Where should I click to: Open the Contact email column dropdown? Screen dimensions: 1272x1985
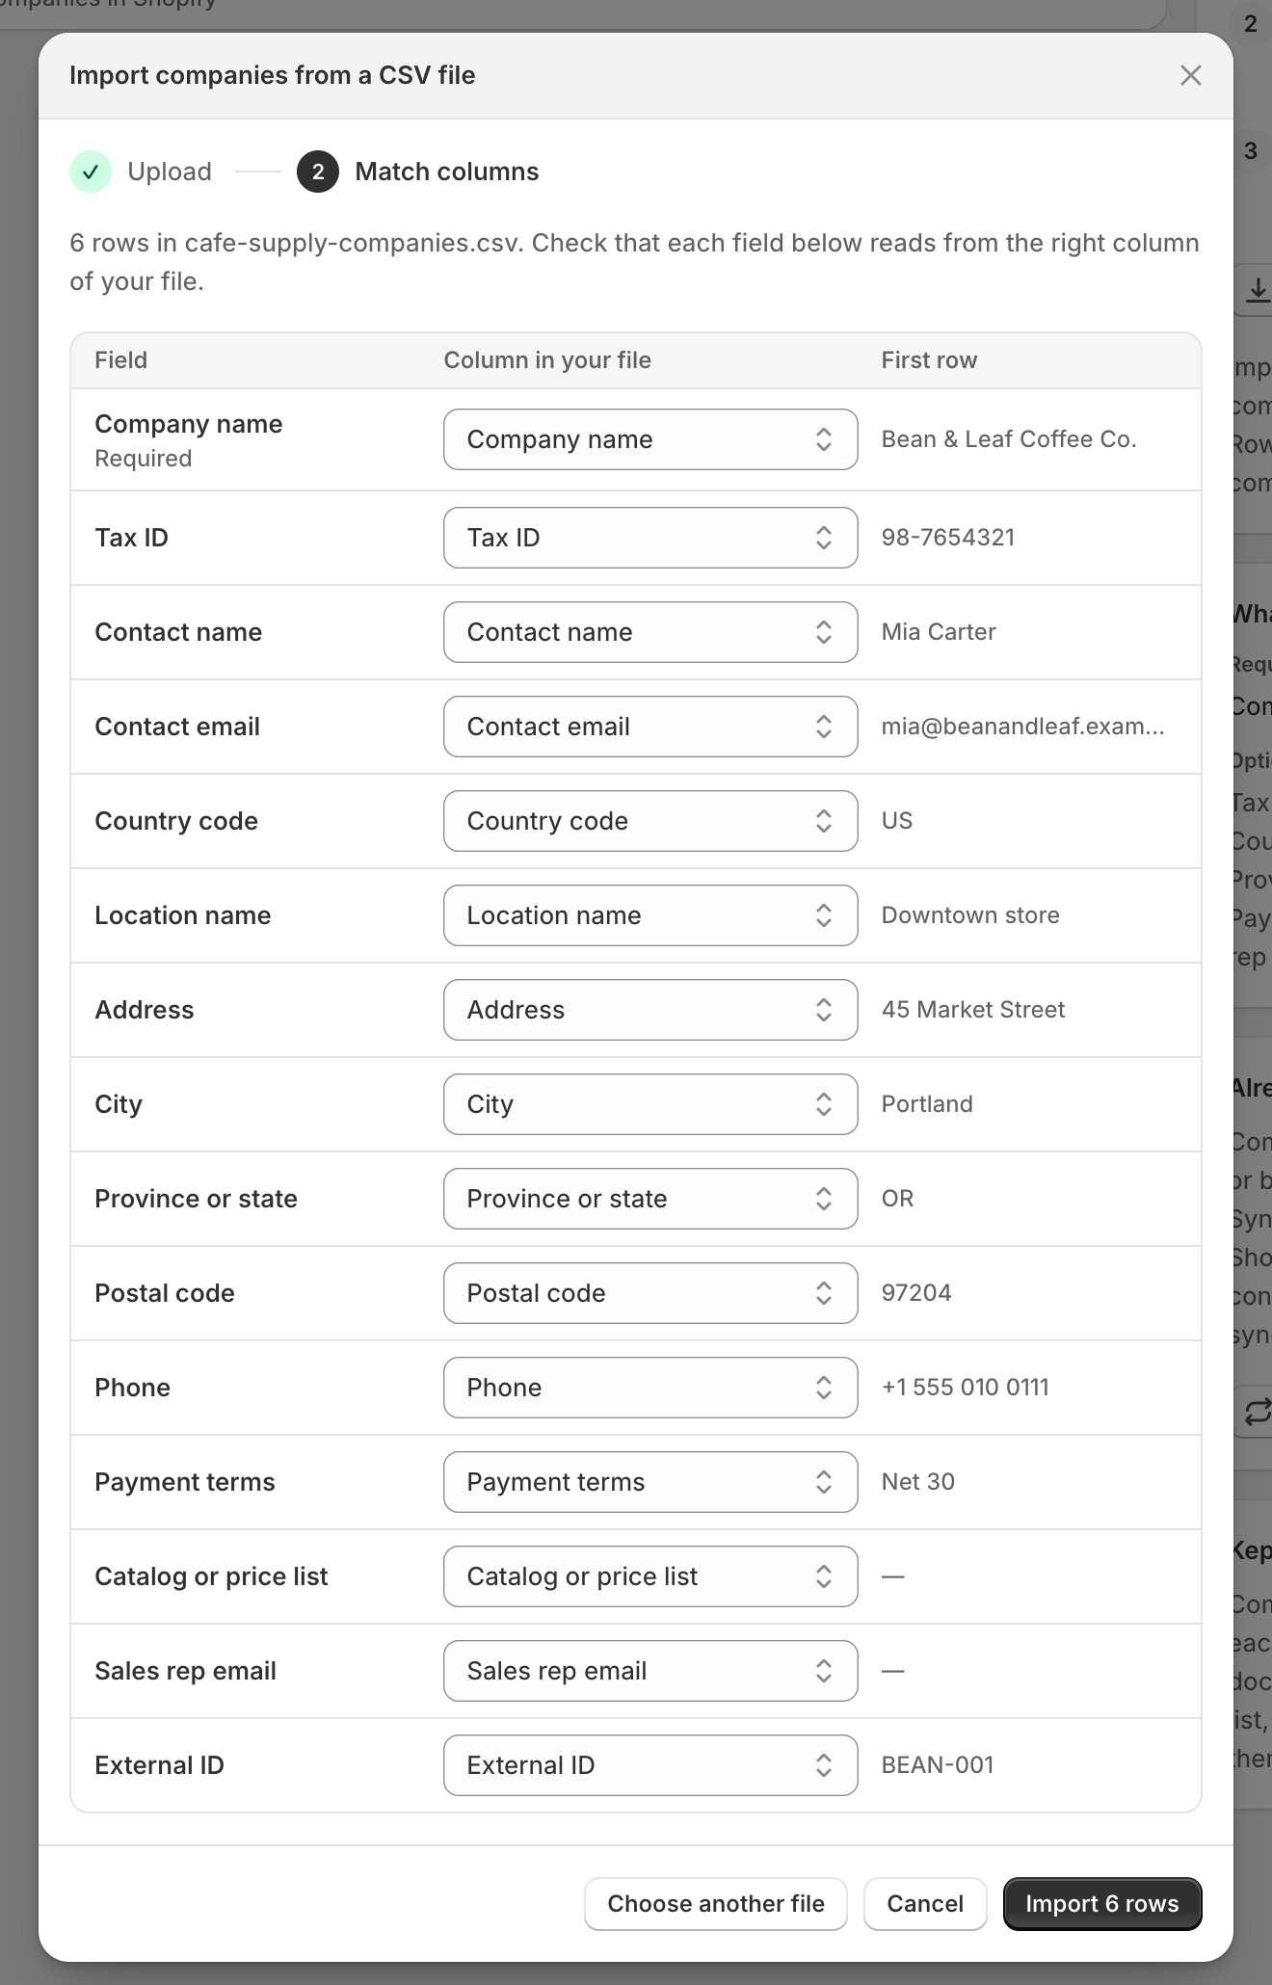[x=650, y=727]
